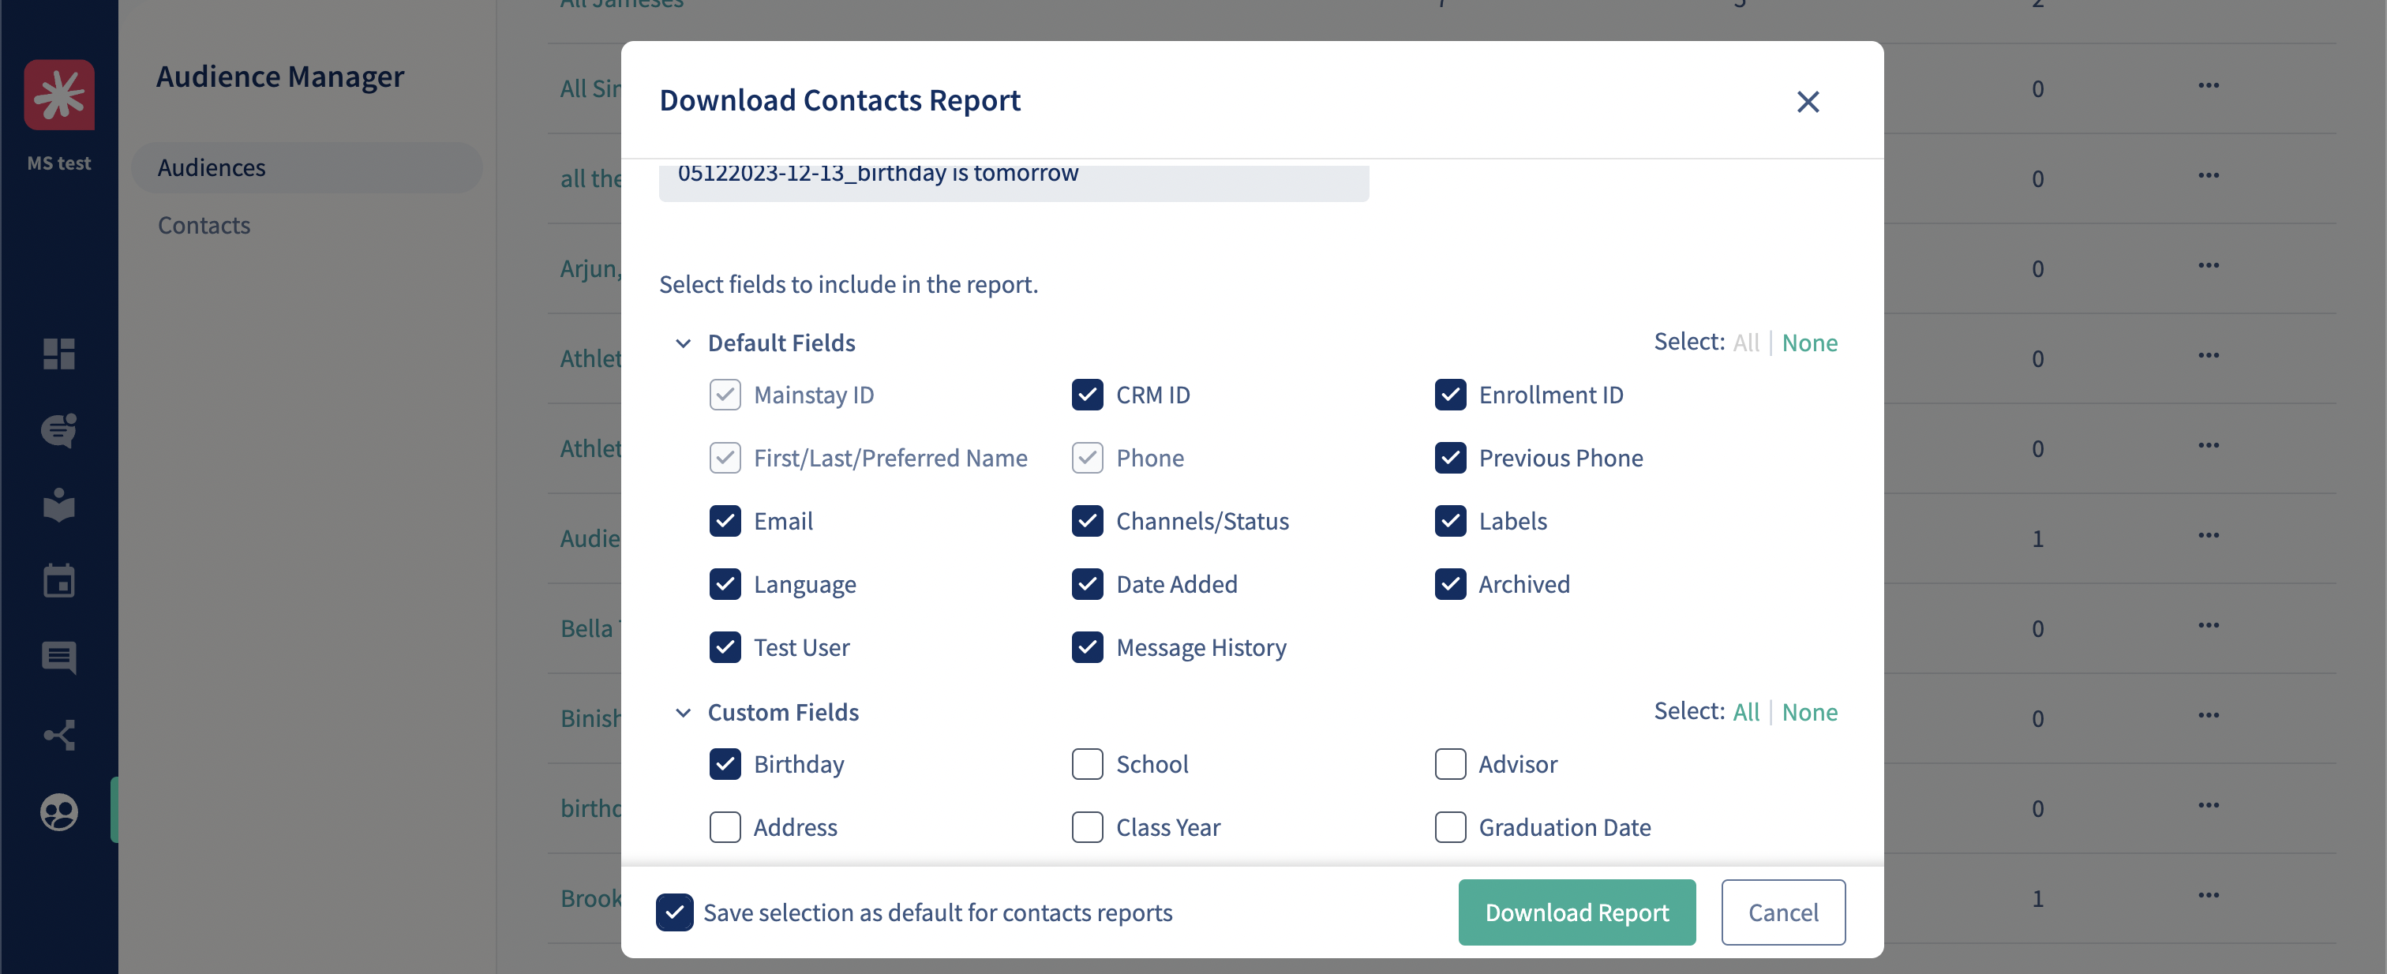Screen dimensions: 2387x974
Task: Toggle the Channels/Status checkbox
Action: coord(1087,521)
